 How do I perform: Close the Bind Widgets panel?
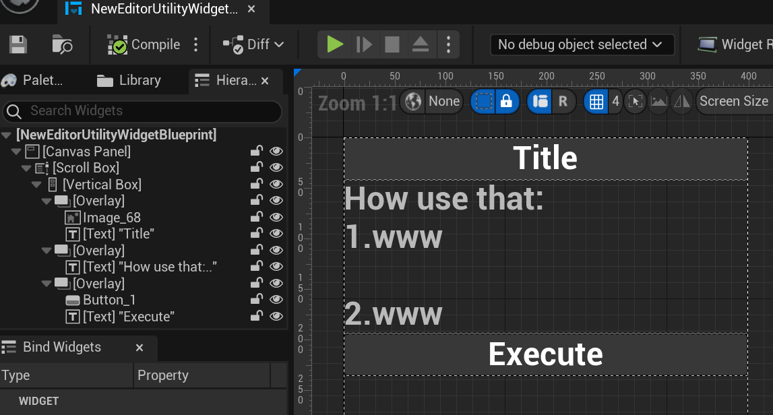[140, 348]
